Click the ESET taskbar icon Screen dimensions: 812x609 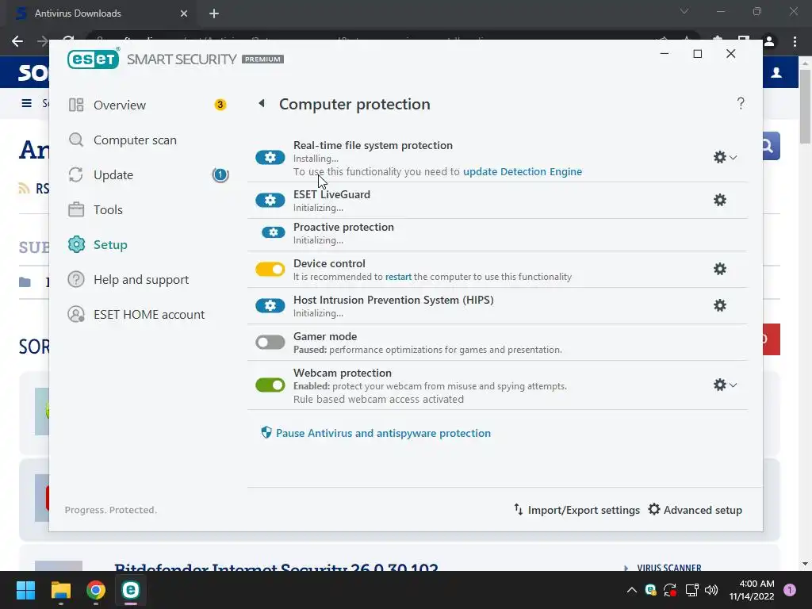pos(131,590)
